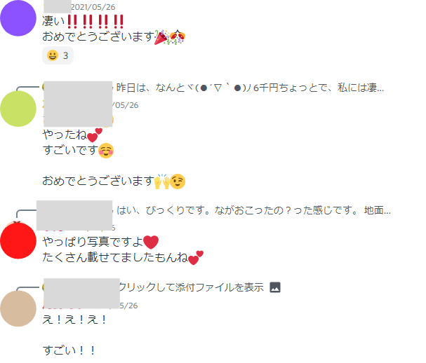Screen dimensions: 426x363
Task: Open the light green user avatar
Action: point(18,109)
